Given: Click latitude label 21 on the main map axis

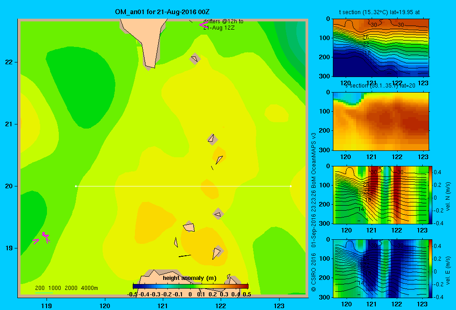Looking at the screenshot, I should click(x=9, y=124).
